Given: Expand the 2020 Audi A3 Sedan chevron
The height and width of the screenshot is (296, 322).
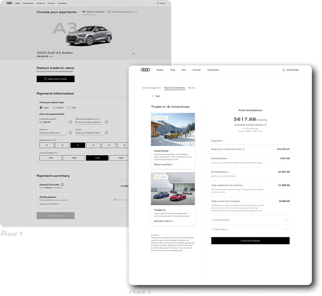Looking at the screenshot, I should 133,53.
